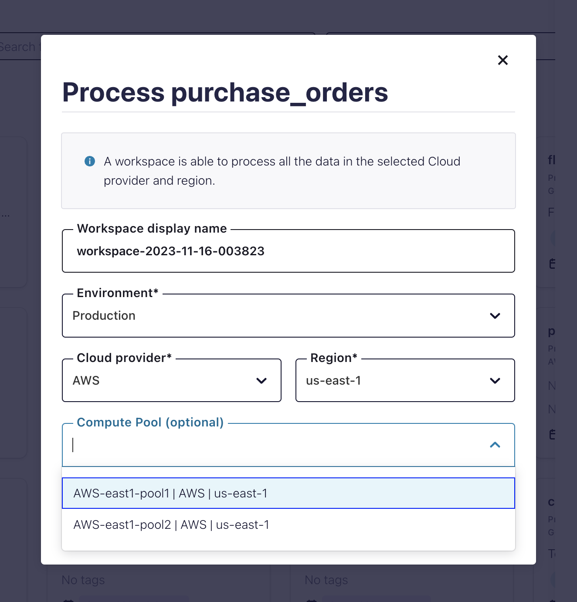Click the Process purchase_orders dialog title

(x=225, y=92)
